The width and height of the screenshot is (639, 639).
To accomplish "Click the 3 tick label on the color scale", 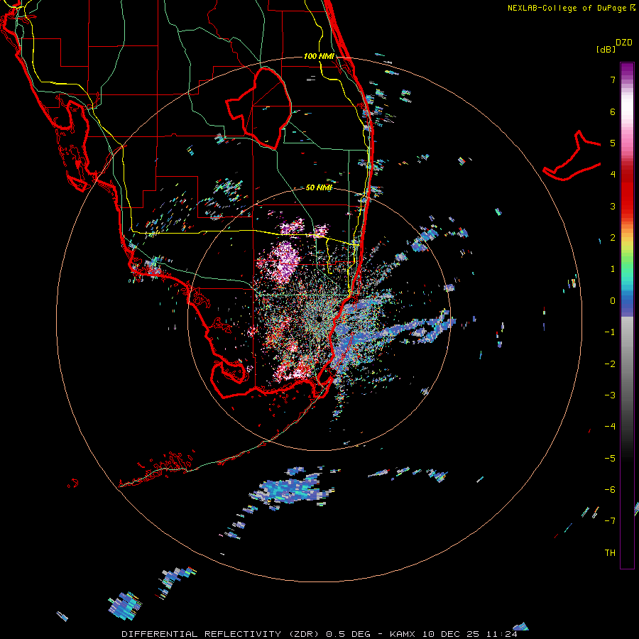I will point(613,206).
